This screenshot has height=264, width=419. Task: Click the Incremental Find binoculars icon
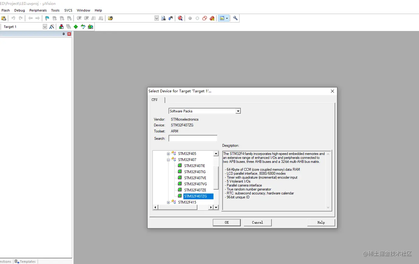(171, 18)
